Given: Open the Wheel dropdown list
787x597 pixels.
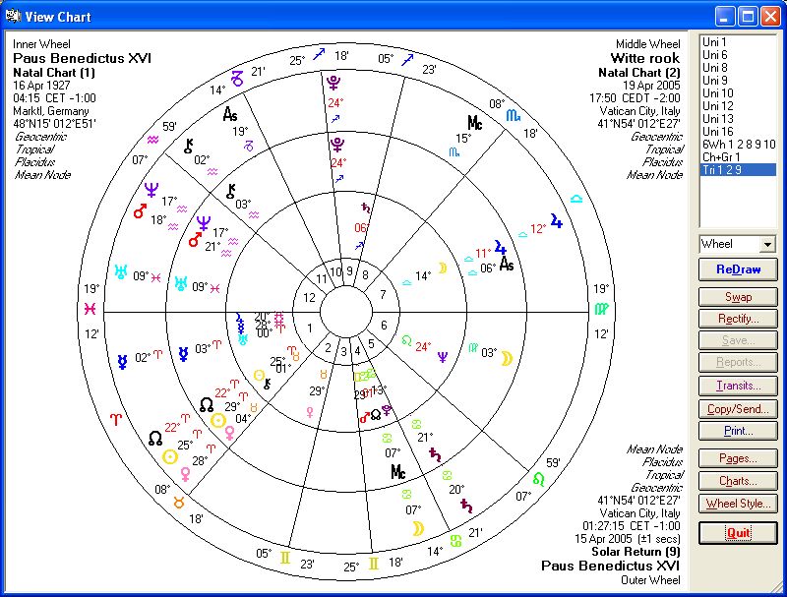Looking at the screenshot, I should click(767, 244).
